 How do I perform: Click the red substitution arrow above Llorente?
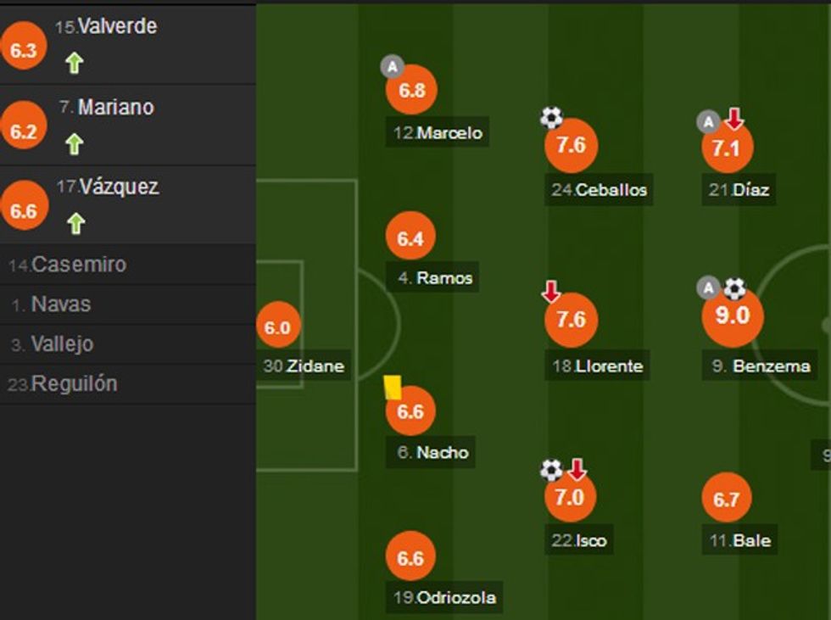point(551,293)
